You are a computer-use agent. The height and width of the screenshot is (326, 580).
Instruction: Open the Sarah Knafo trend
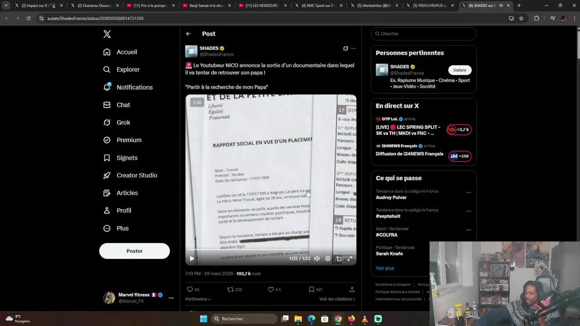(x=389, y=254)
